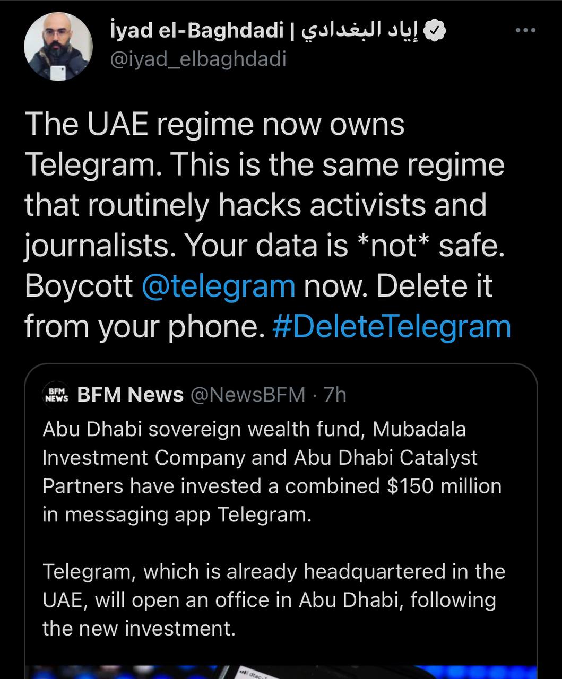Viewport: 562px width, 679px height.
Task: Click the 7h timestamp on quoted tweet
Action: click(335, 395)
